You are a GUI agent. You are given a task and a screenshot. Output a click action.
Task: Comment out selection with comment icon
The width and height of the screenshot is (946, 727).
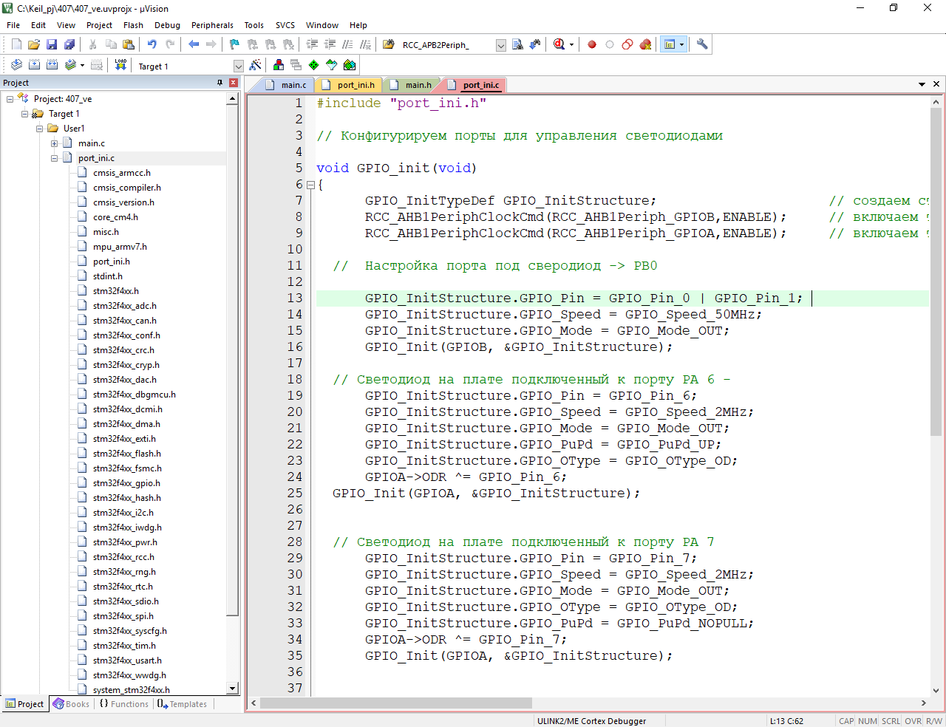pos(347,44)
